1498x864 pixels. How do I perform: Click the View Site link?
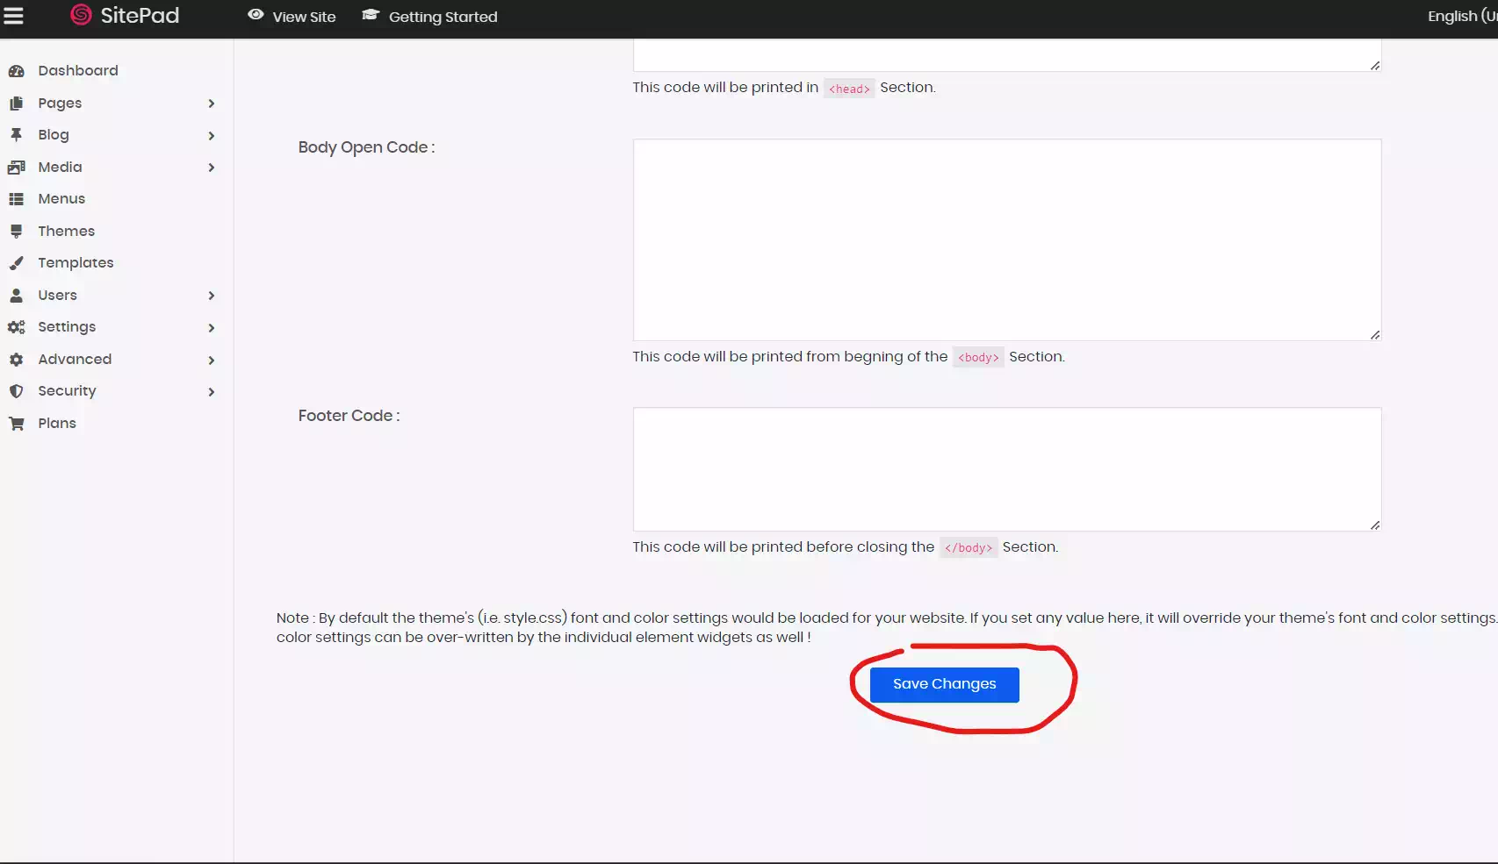tap(304, 17)
